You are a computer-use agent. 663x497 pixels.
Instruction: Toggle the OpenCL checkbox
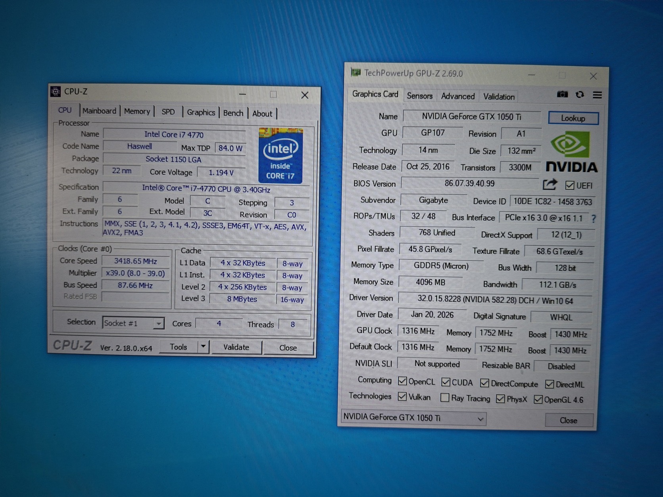(402, 381)
